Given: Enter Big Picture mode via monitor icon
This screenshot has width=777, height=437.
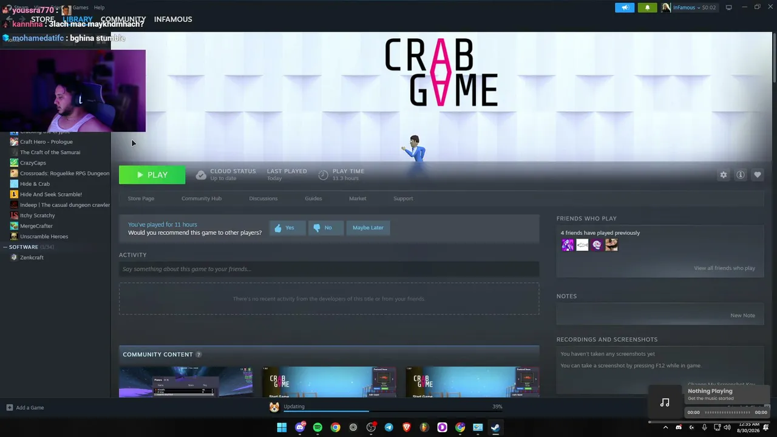Looking at the screenshot, I should [729, 7].
